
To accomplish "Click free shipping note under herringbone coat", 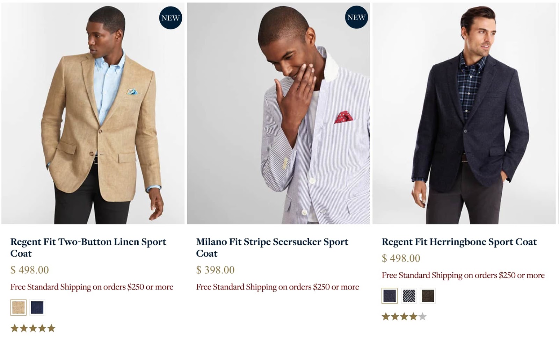I will pyautogui.click(x=463, y=275).
